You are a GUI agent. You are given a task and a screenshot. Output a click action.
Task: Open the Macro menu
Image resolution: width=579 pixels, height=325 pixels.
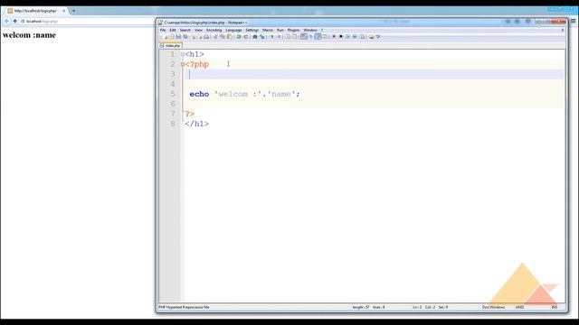[268, 30]
